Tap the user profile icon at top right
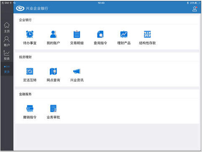The image size is (202, 152). pos(194,9)
